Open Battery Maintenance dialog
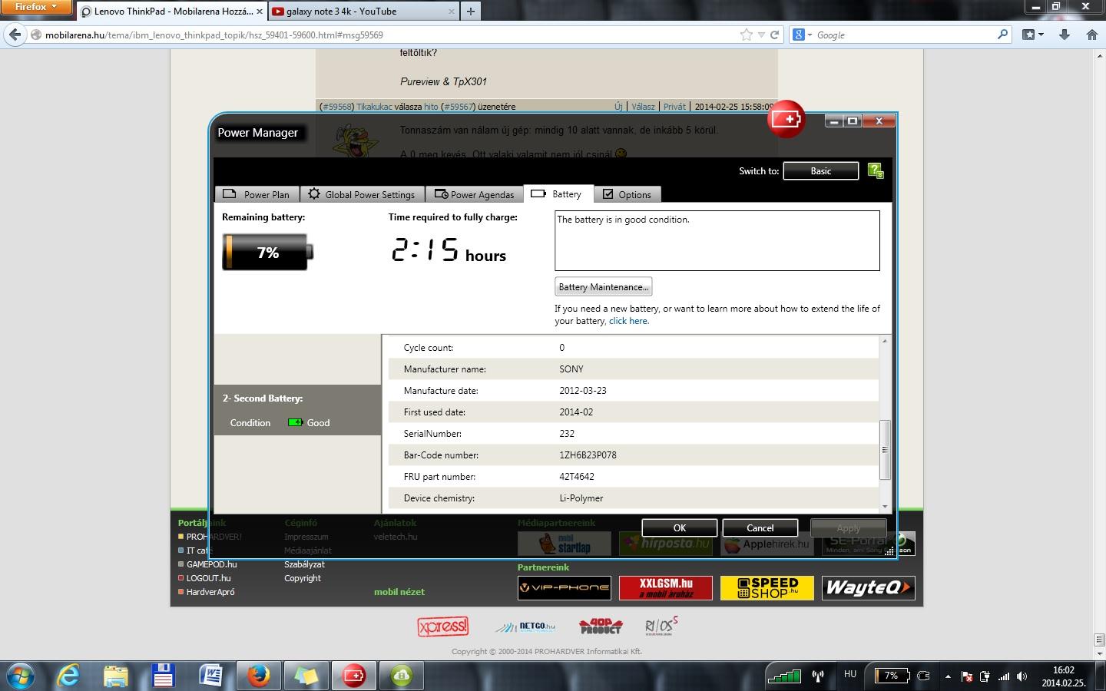 tap(604, 286)
